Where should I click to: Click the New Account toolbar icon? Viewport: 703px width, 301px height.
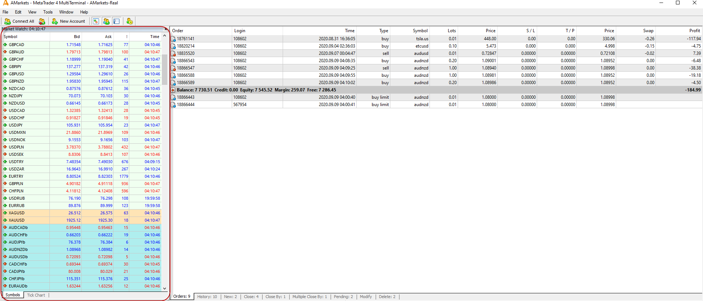point(55,21)
